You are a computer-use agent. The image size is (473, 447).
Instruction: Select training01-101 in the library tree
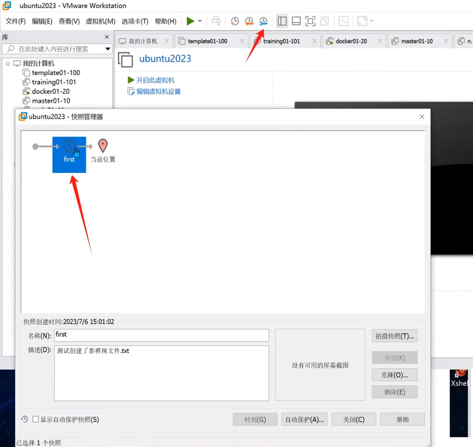54,82
